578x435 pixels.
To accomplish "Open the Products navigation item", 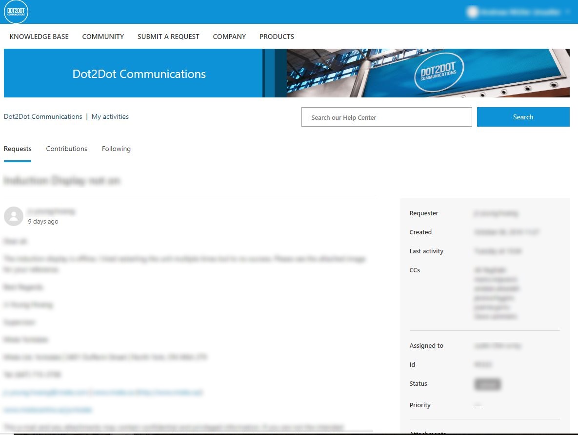I will point(277,37).
